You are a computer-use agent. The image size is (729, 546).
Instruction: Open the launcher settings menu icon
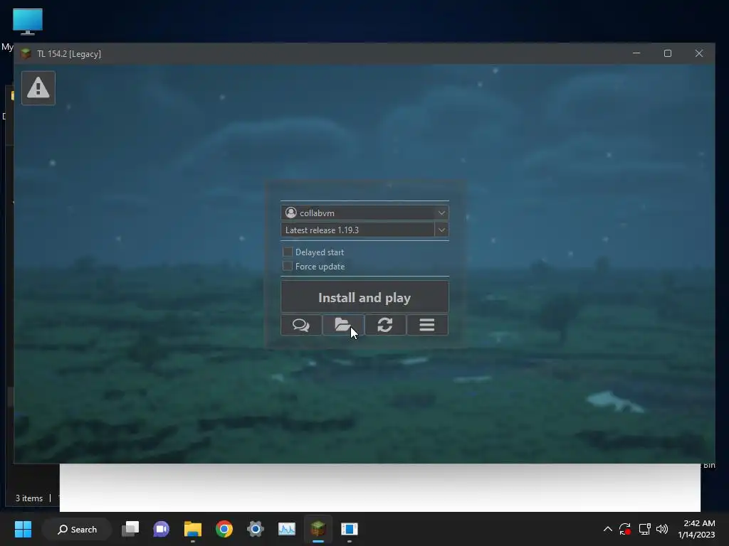tap(427, 324)
